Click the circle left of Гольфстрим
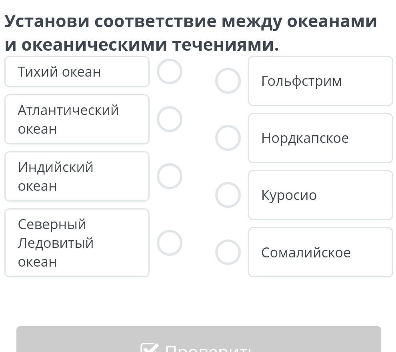The width and height of the screenshot is (396, 352). pos(228,81)
